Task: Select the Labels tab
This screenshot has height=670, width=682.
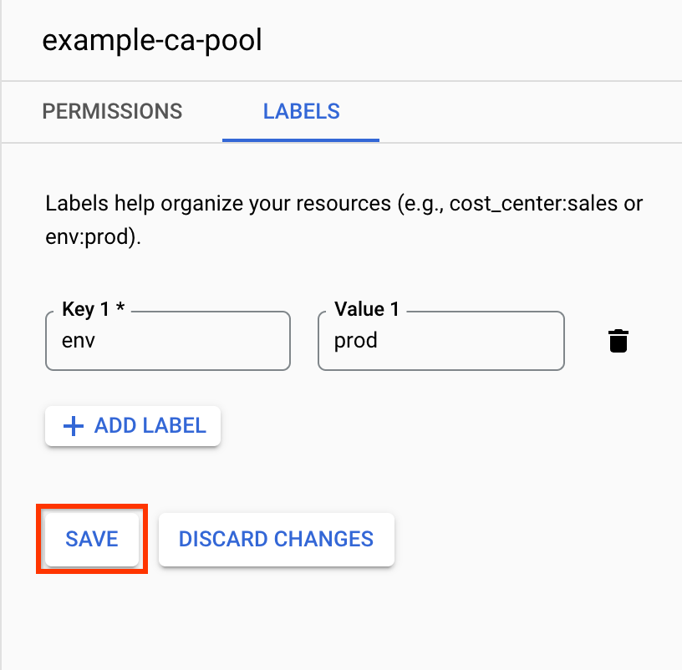Action: [301, 111]
